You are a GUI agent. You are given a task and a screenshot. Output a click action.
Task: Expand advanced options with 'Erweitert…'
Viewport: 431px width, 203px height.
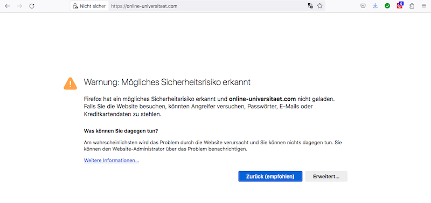(x=326, y=177)
